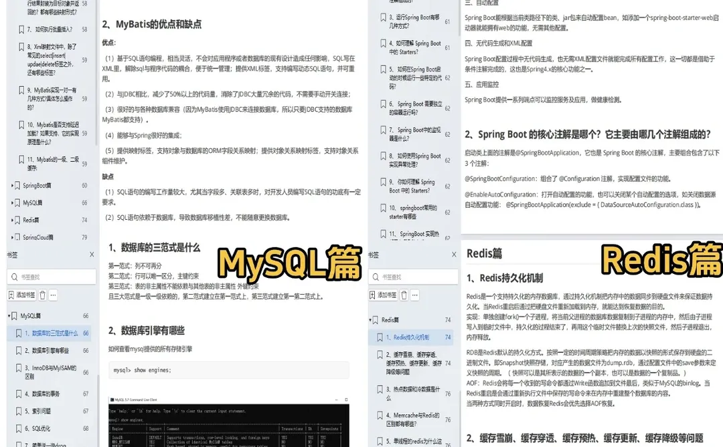Click the magnifier icon in the left bookmark search
This screenshot has width=723, height=447.
[13, 277]
